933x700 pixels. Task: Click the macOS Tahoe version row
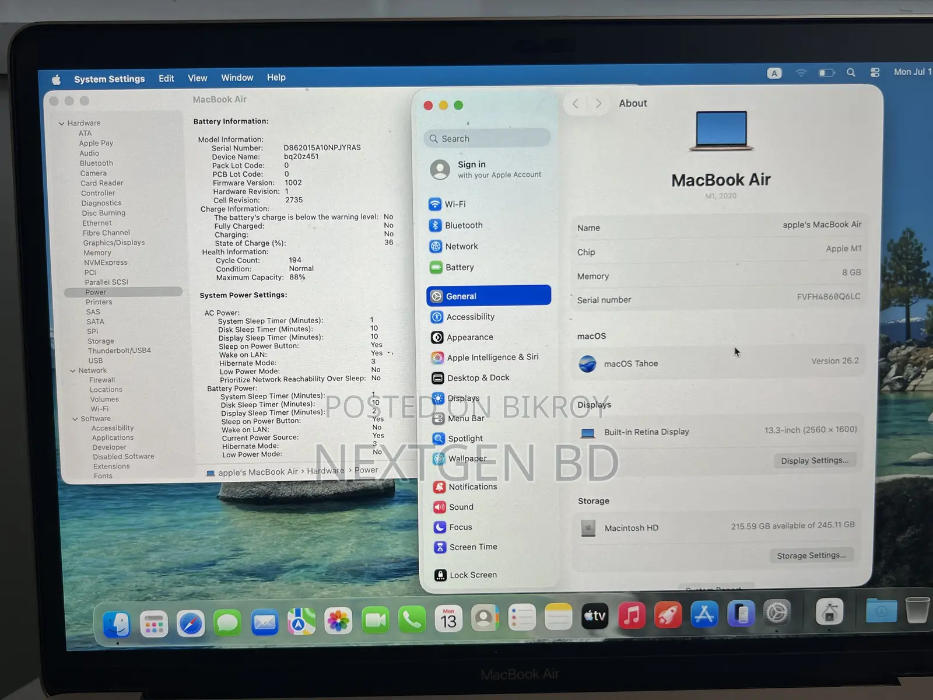coord(718,363)
